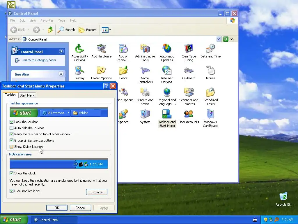Open the Display icon
298x224 pixels.
pyautogui.click(x=79, y=73)
